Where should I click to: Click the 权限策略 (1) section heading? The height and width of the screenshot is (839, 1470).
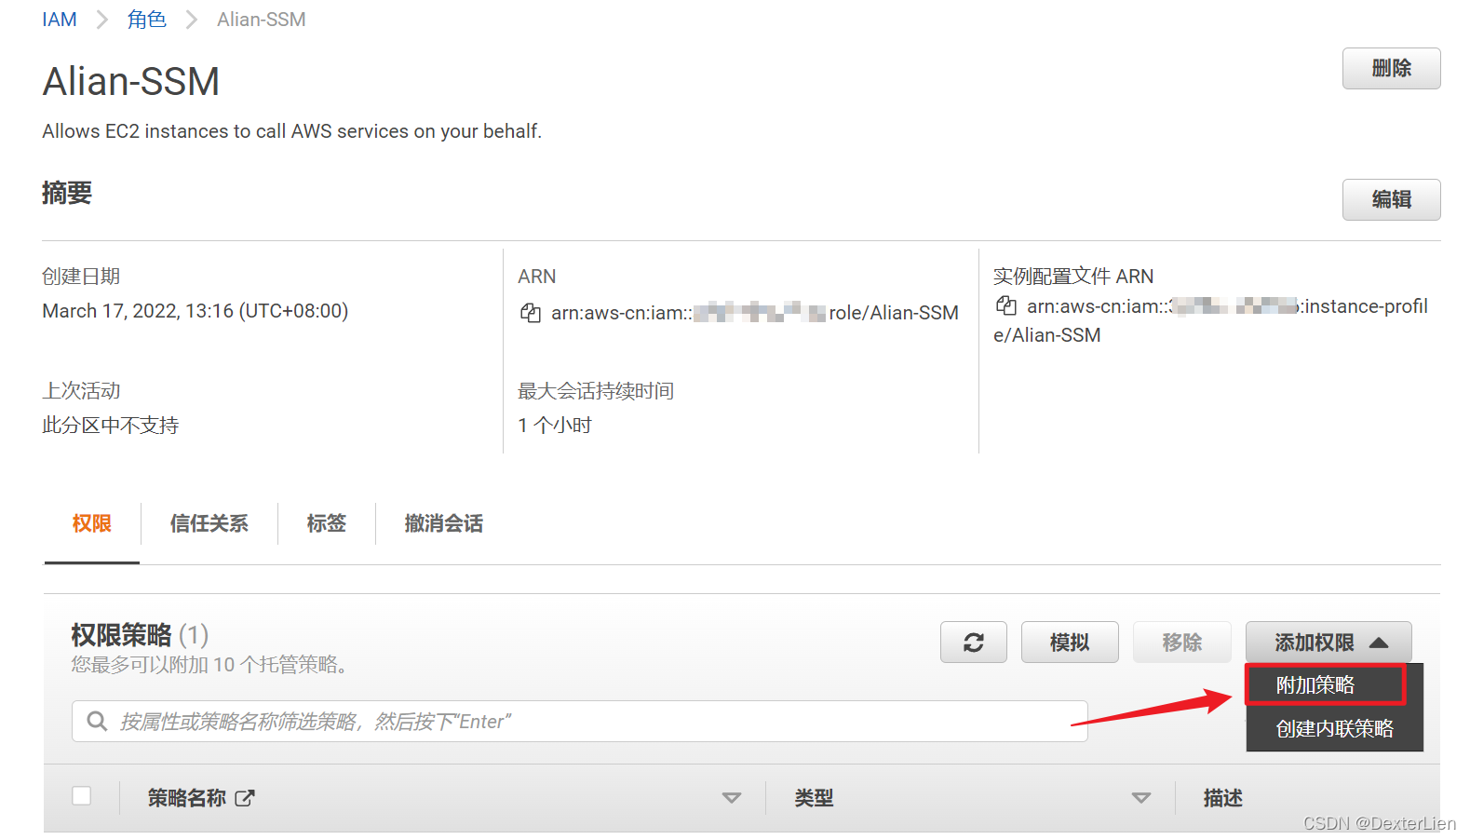click(x=140, y=635)
